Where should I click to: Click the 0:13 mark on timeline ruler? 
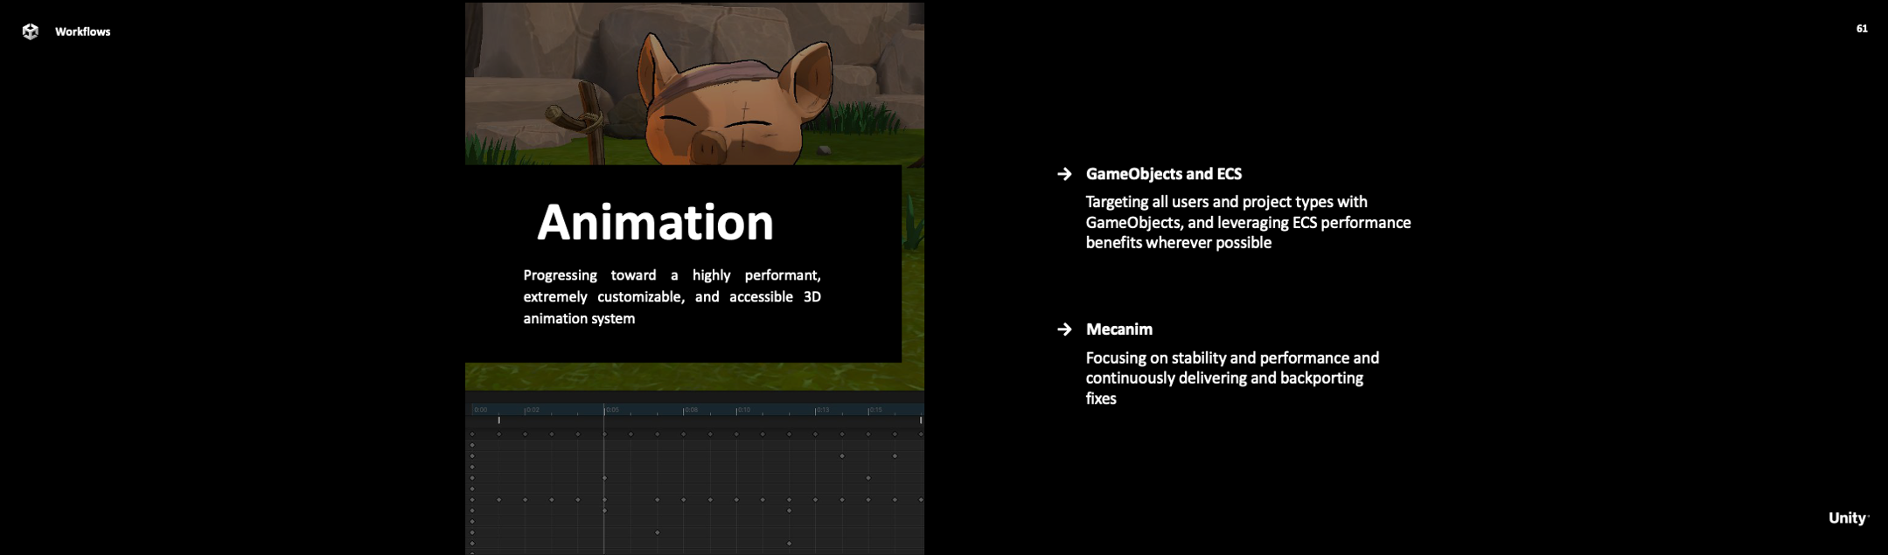pos(822,410)
